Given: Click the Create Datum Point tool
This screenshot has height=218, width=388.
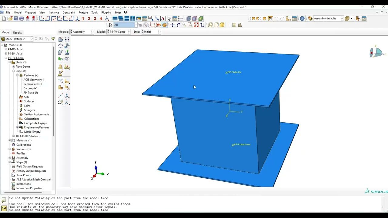Looking at the screenshot, I should 61,96.
